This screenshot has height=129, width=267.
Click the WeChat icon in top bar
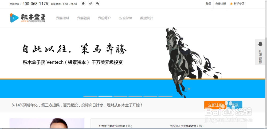[97, 3]
